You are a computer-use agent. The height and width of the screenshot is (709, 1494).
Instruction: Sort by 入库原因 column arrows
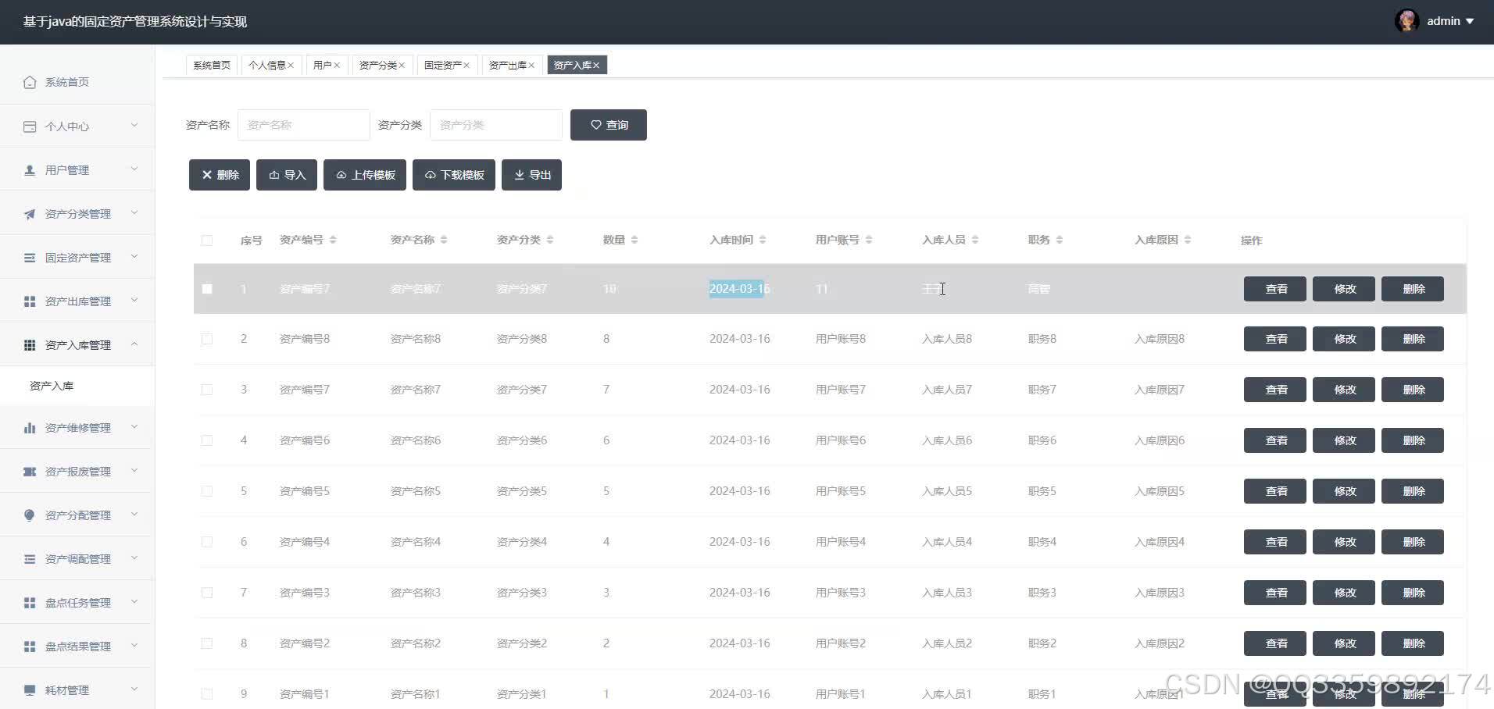coord(1188,240)
